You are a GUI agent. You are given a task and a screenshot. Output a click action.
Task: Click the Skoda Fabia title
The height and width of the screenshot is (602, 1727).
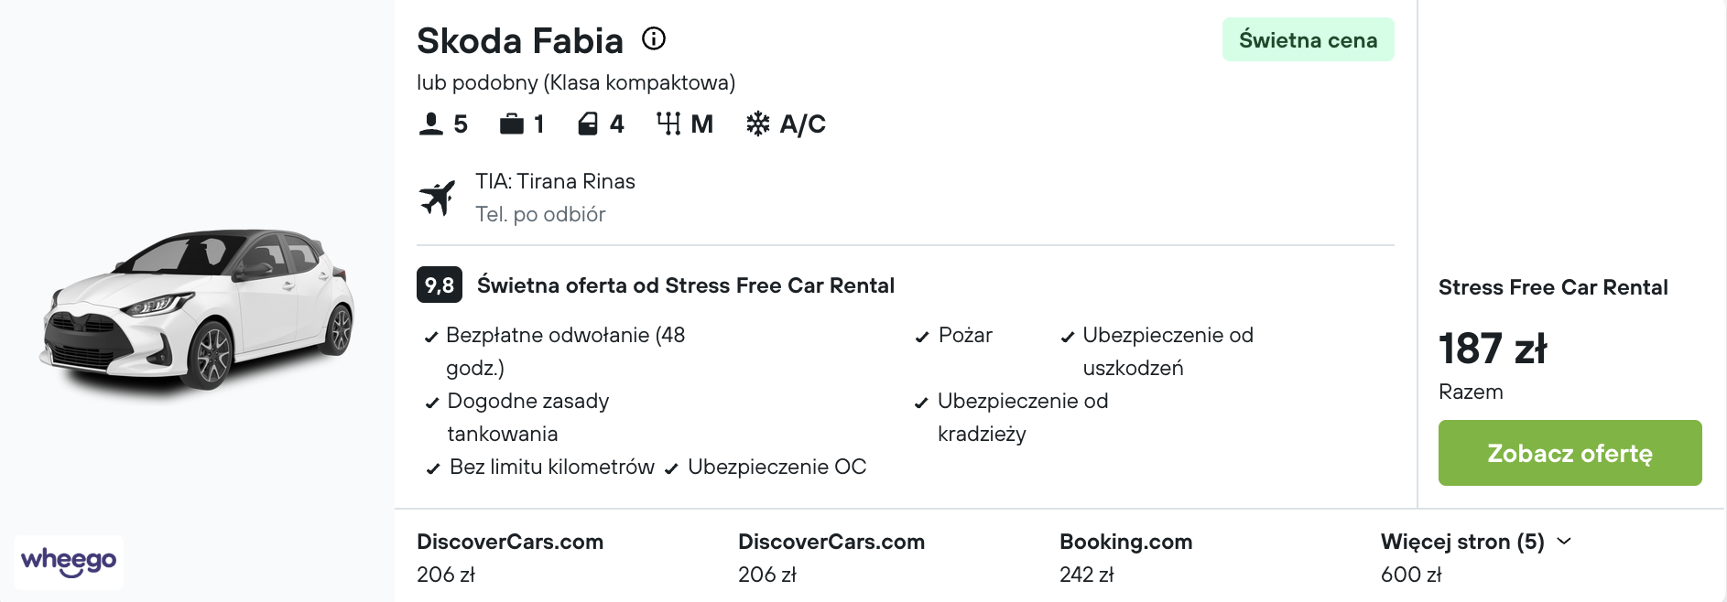click(x=520, y=40)
